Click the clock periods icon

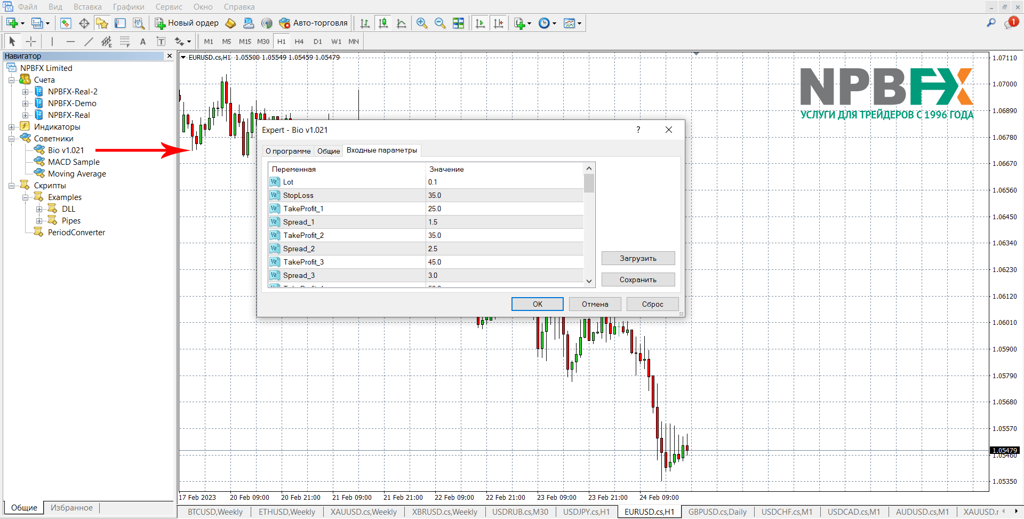[x=544, y=23]
